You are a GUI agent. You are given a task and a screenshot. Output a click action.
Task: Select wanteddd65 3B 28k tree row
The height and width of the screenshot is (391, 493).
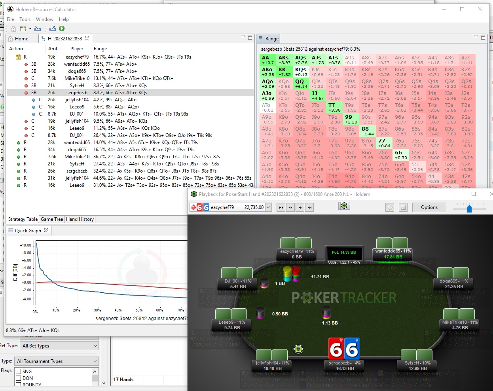pos(130,64)
